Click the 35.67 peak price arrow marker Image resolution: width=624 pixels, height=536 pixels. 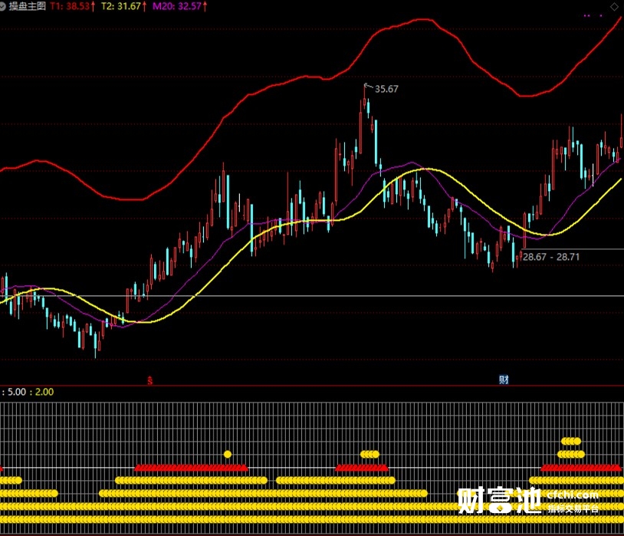click(367, 87)
